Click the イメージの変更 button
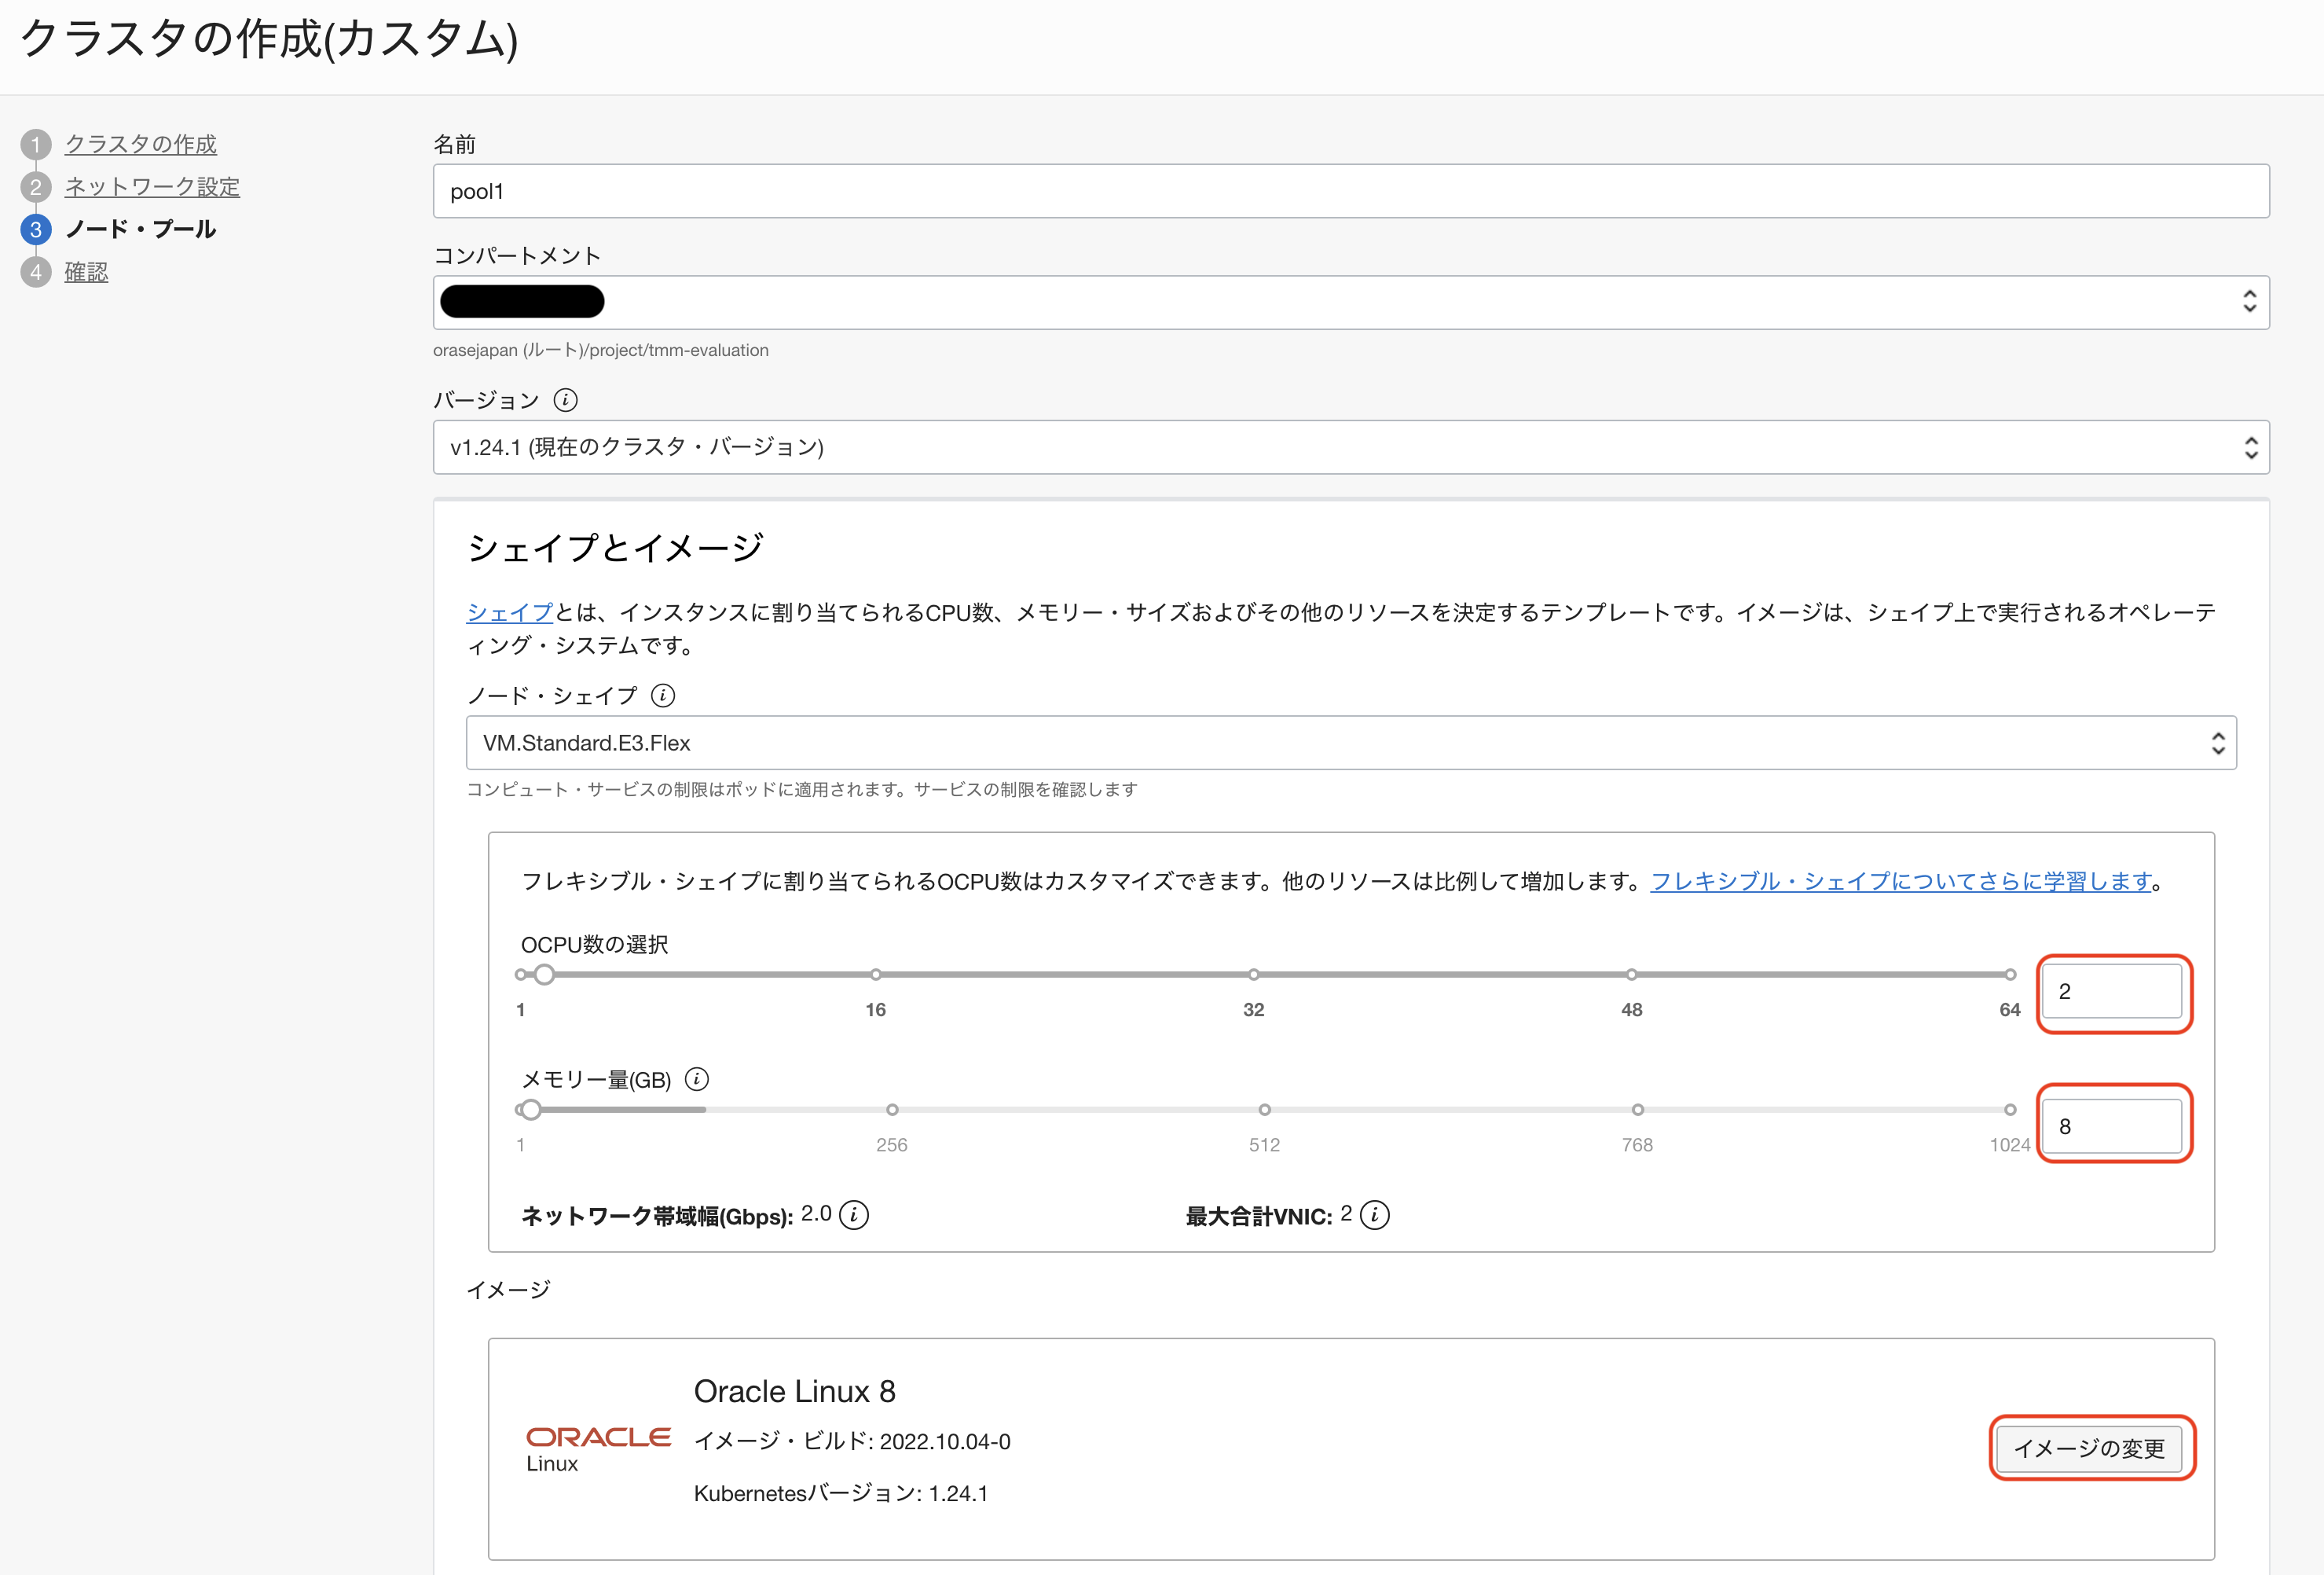 click(x=2090, y=1448)
